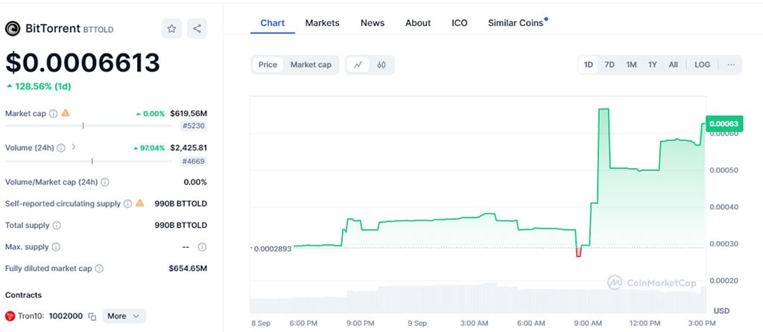Set chart range to 1D

(x=589, y=65)
